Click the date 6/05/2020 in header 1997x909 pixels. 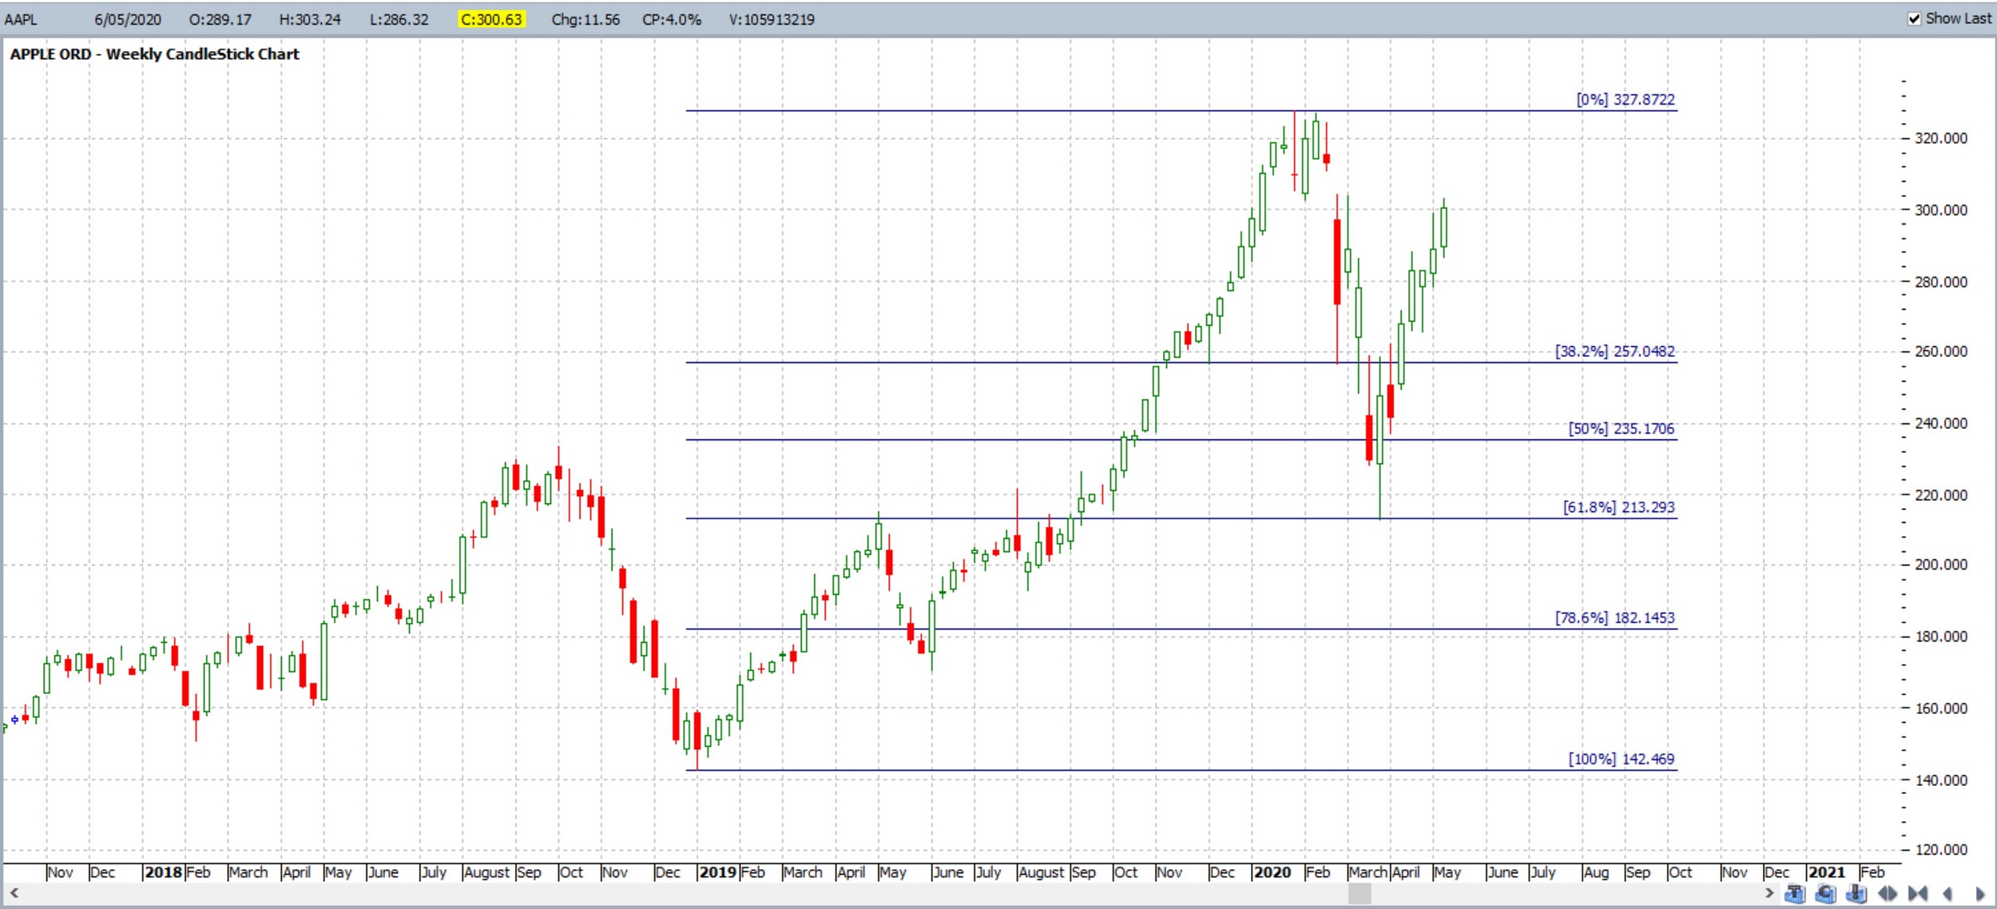[128, 19]
